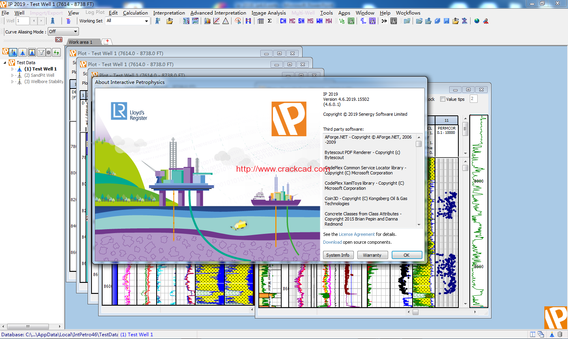Open the Interpretation menu
Viewport: 568px width, 339px height.
[169, 13]
